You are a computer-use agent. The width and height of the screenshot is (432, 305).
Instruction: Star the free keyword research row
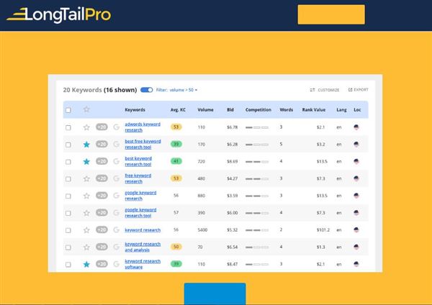tap(86, 178)
